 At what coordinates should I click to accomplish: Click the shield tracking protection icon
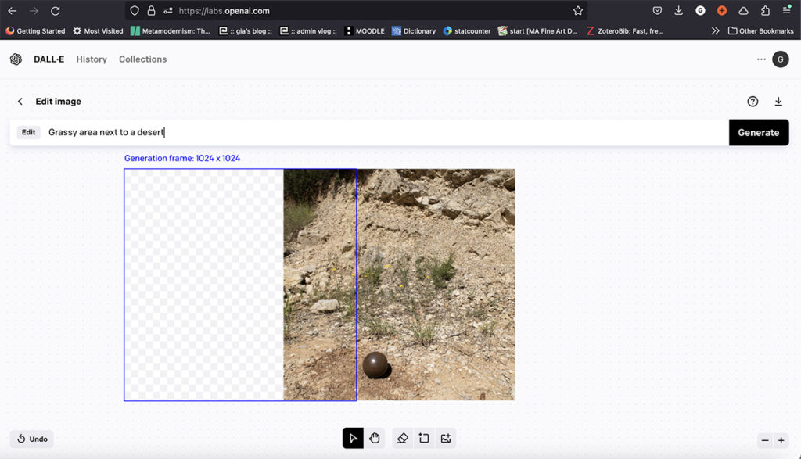[135, 11]
